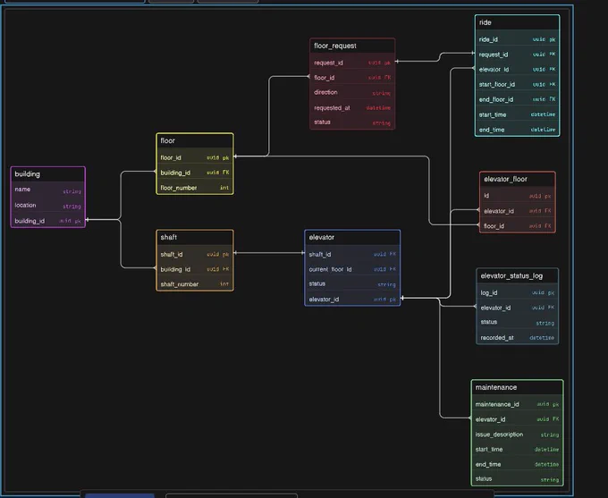608x498 pixels.
Task: Click shaft_id row in shaft table
Action: [195, 254]
